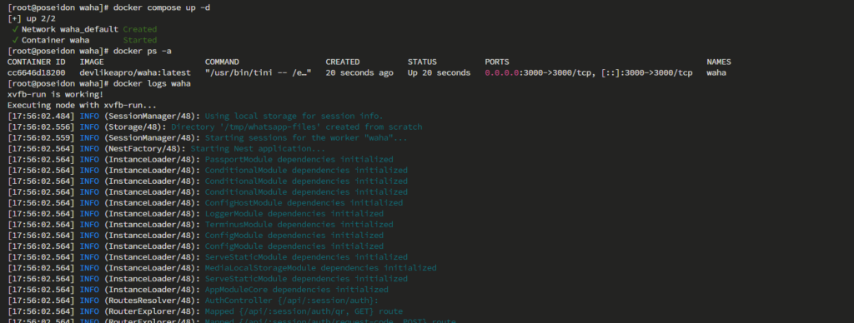Click image name 'devlikeapro/waha:latest'

click(135, 73)
